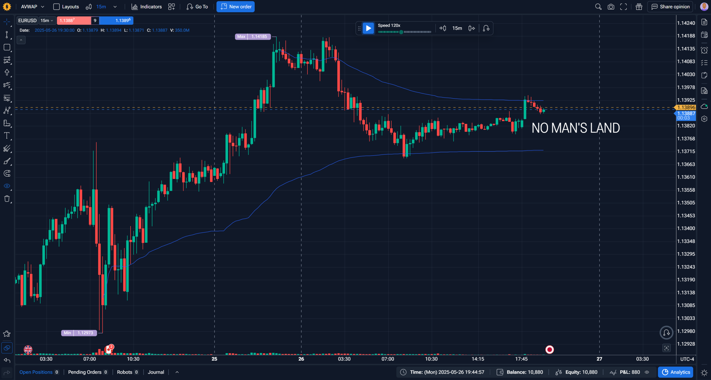Toggle drawings visibility eye icon
The image size is (711, 380).
pyautogui.click(x=7, y=186)
